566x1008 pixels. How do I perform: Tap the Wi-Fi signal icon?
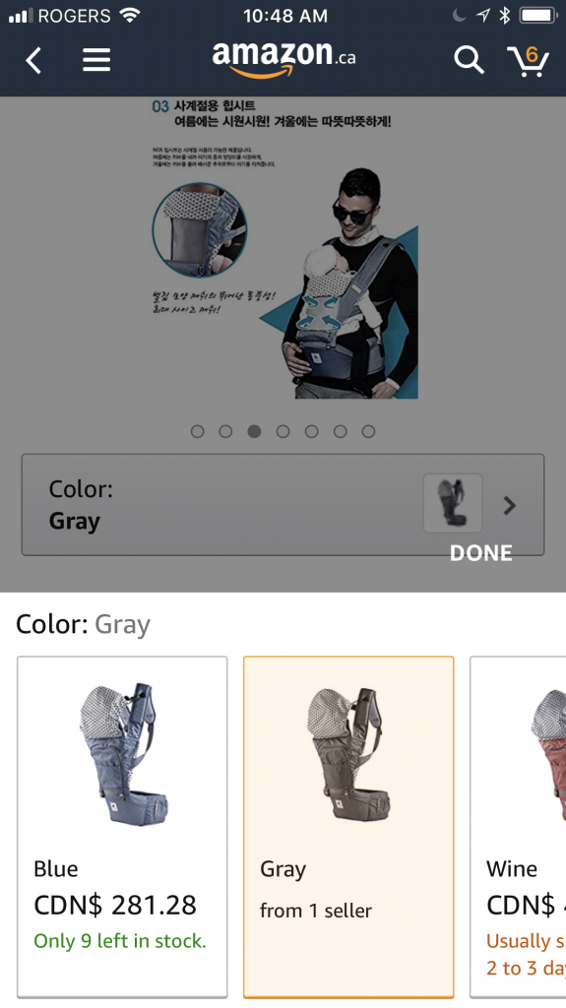point(129,16)
